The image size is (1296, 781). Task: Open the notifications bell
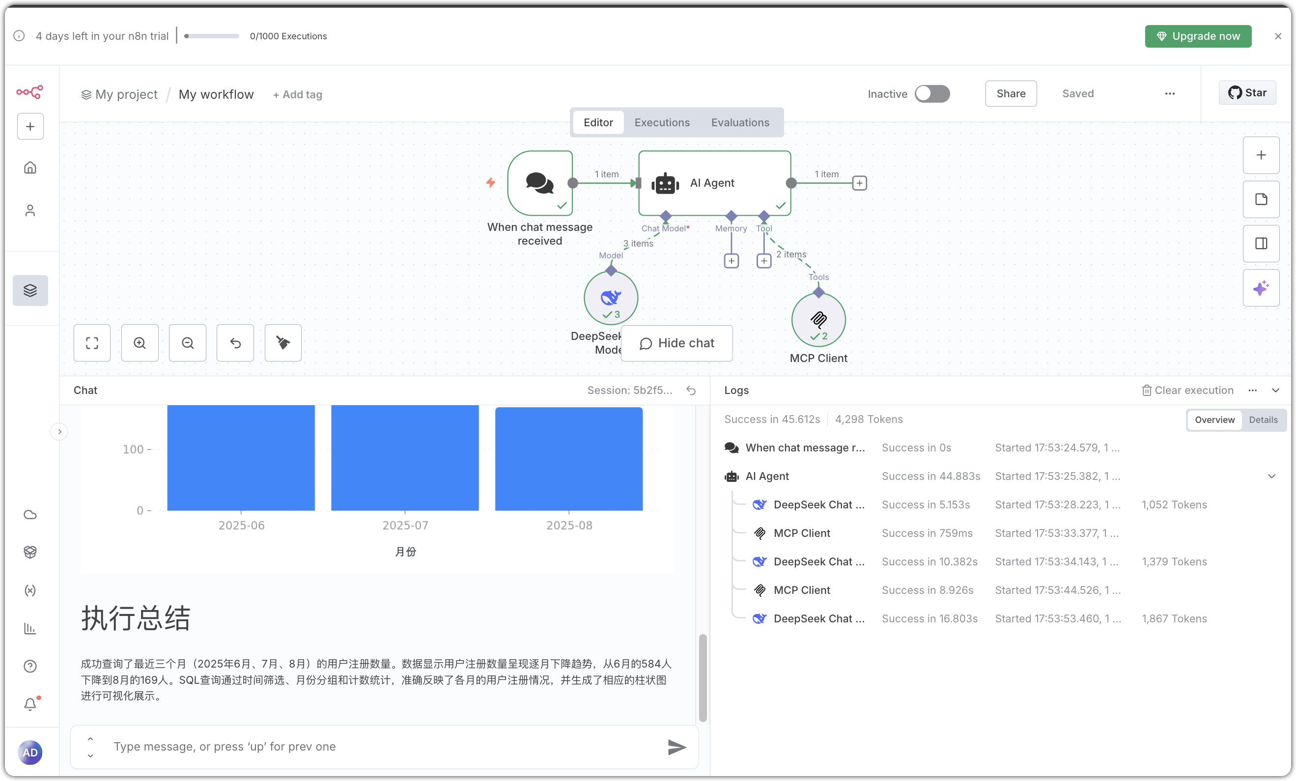(x=30, y=703)
